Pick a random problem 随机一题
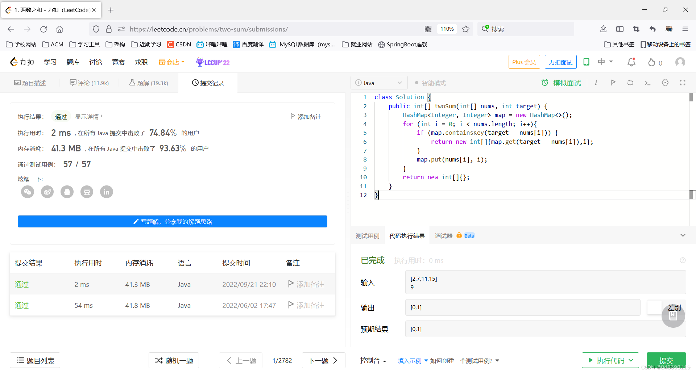 click(174, 360)
